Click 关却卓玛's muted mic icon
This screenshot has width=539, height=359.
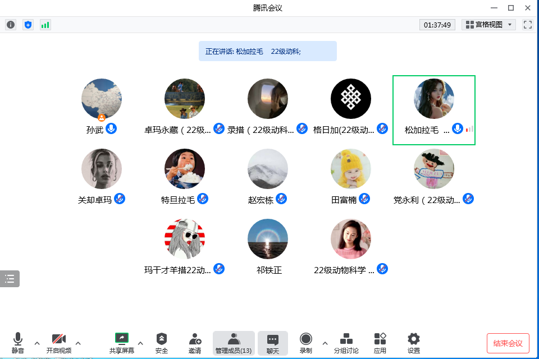coord(119,199)
